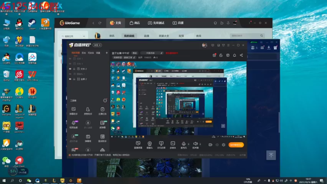Click the share icon in the stream header

241,55
